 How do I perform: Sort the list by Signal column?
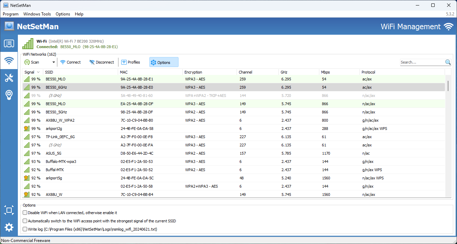33,72
